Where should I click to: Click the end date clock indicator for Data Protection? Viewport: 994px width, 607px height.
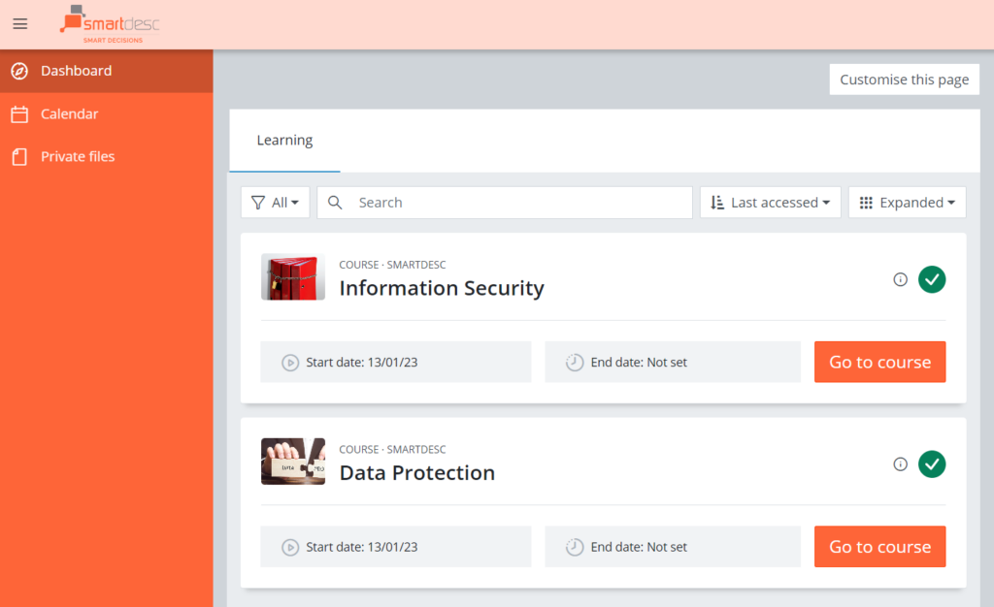pos(573,546)
